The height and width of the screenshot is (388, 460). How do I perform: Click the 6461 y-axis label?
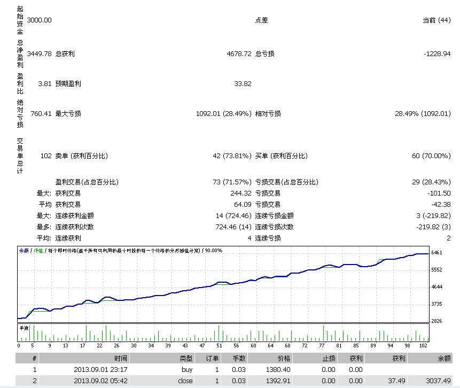pos(436,253)
